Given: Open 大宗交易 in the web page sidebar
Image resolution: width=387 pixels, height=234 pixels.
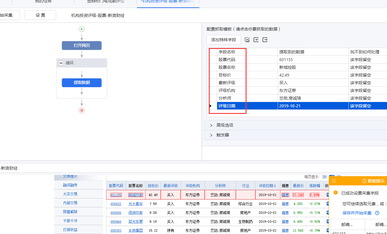Looking at the screenshot, I should (70, 194).
